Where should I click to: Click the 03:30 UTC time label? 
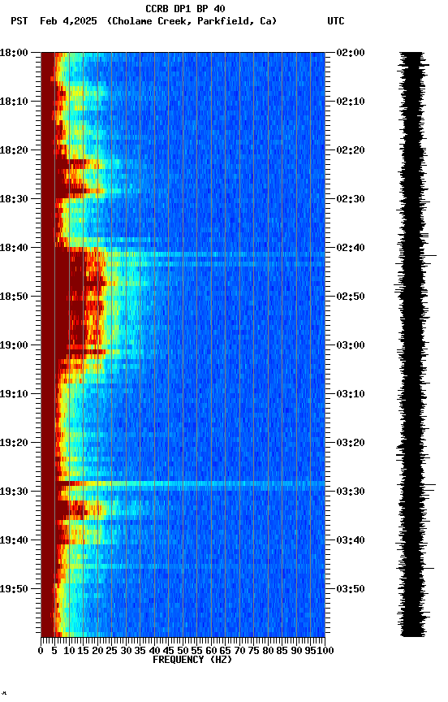pos(351,492)
